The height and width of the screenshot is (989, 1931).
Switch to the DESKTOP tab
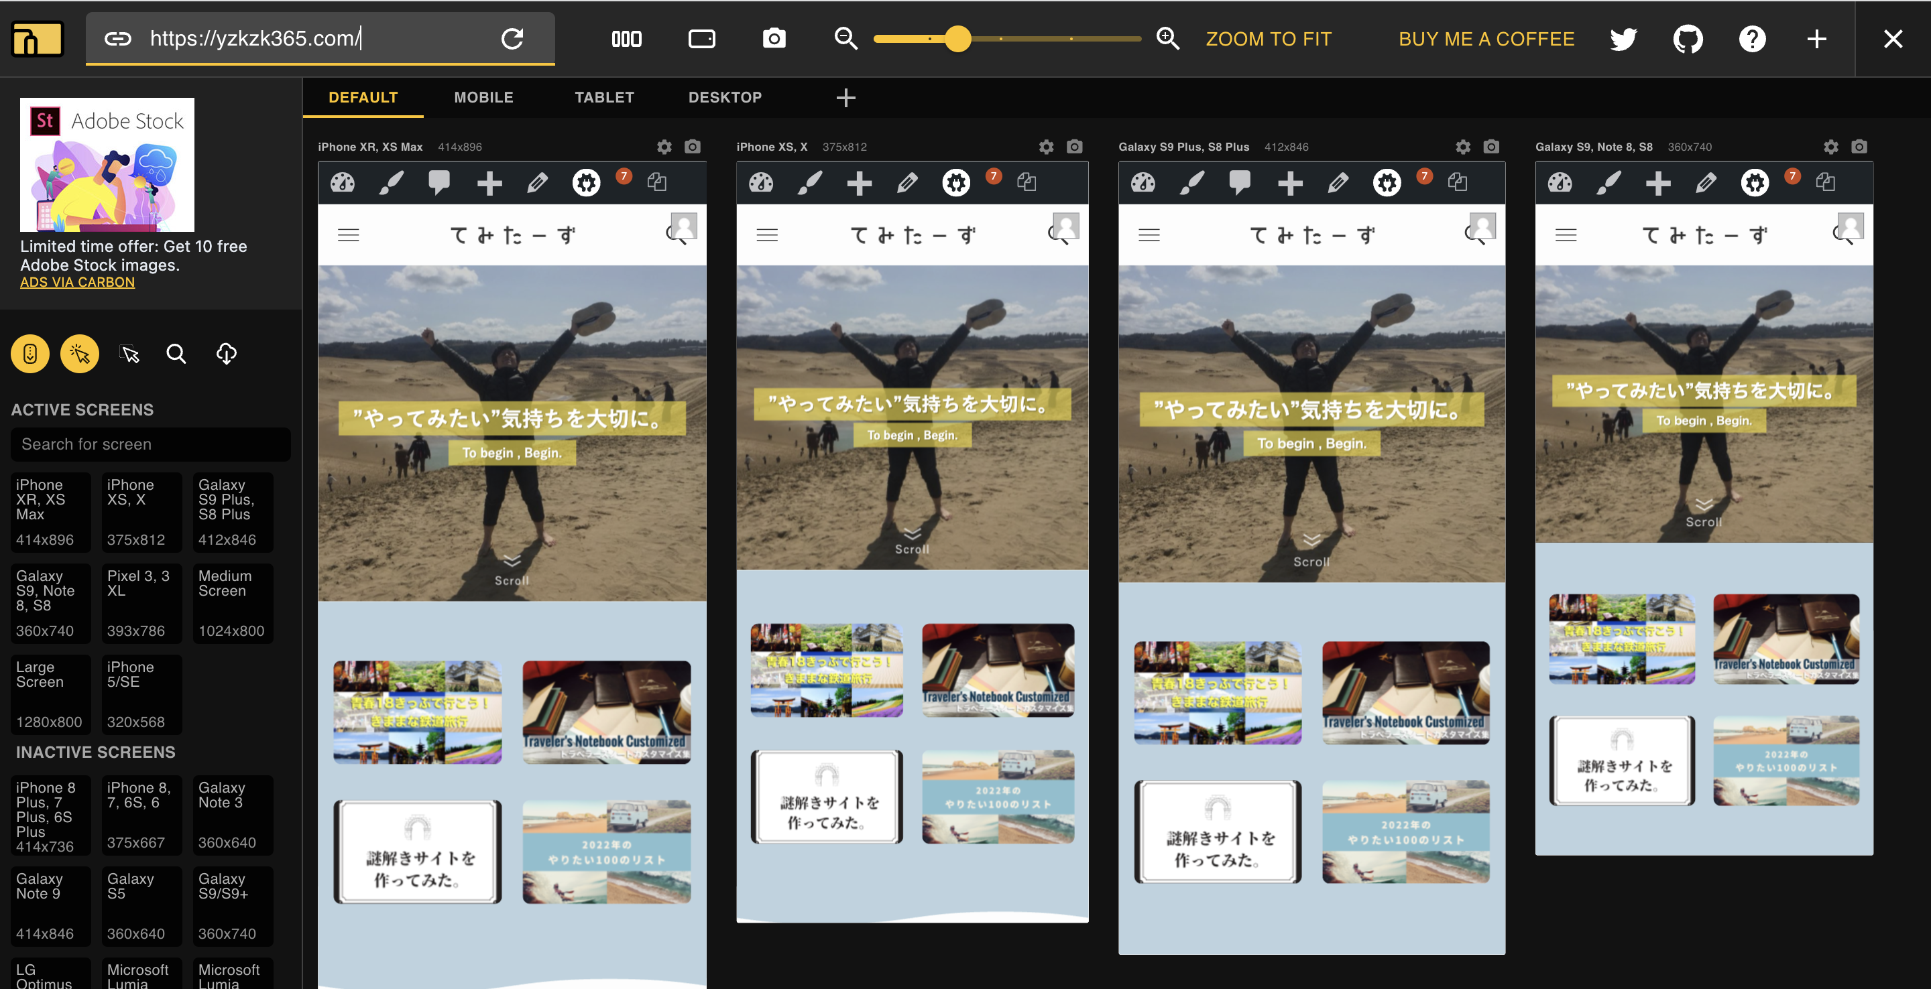pos(725,97)
